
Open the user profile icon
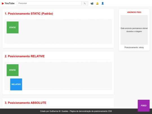click(x=102, y=3)
